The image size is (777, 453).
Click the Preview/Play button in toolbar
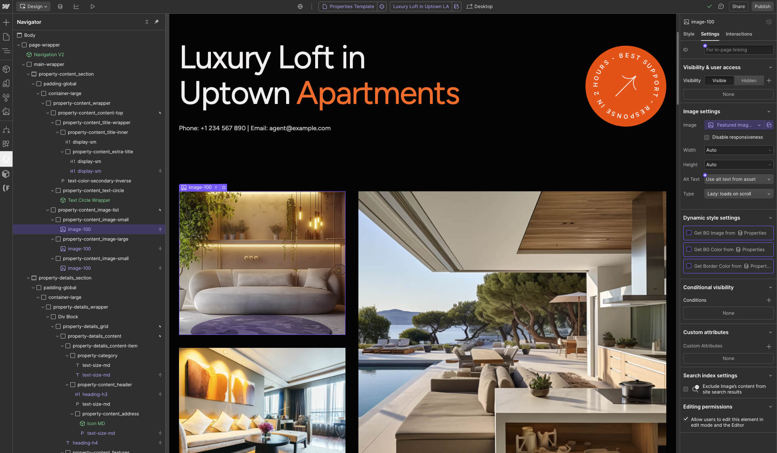(93, 6)
